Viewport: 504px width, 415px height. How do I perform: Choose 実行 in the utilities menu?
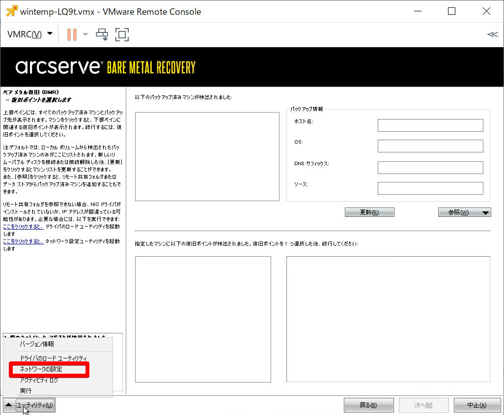pyautogui.click(x=26, y=390)
